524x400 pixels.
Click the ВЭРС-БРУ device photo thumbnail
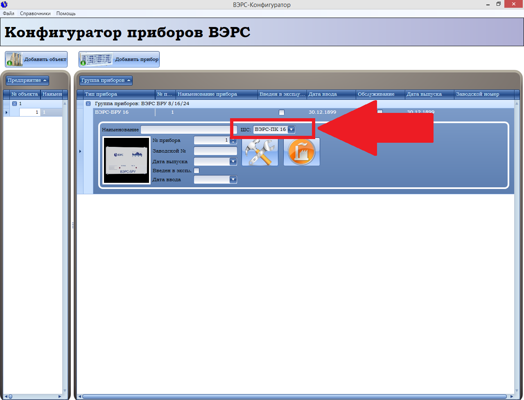point(126,160)
